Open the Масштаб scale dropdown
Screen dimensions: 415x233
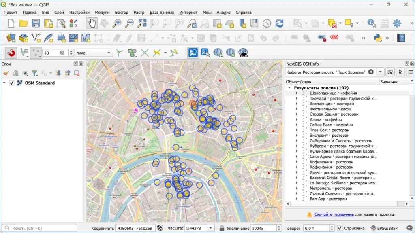pos(210,228)
